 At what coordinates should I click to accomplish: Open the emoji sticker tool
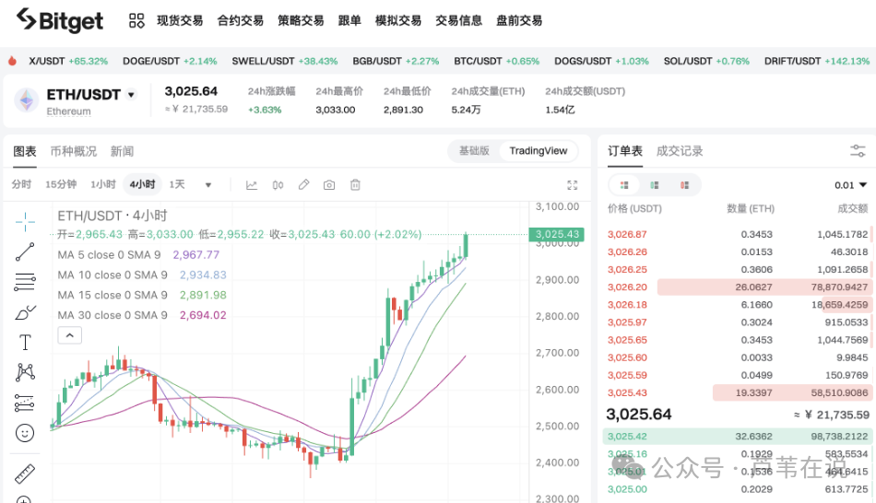(x=25, y=433)
